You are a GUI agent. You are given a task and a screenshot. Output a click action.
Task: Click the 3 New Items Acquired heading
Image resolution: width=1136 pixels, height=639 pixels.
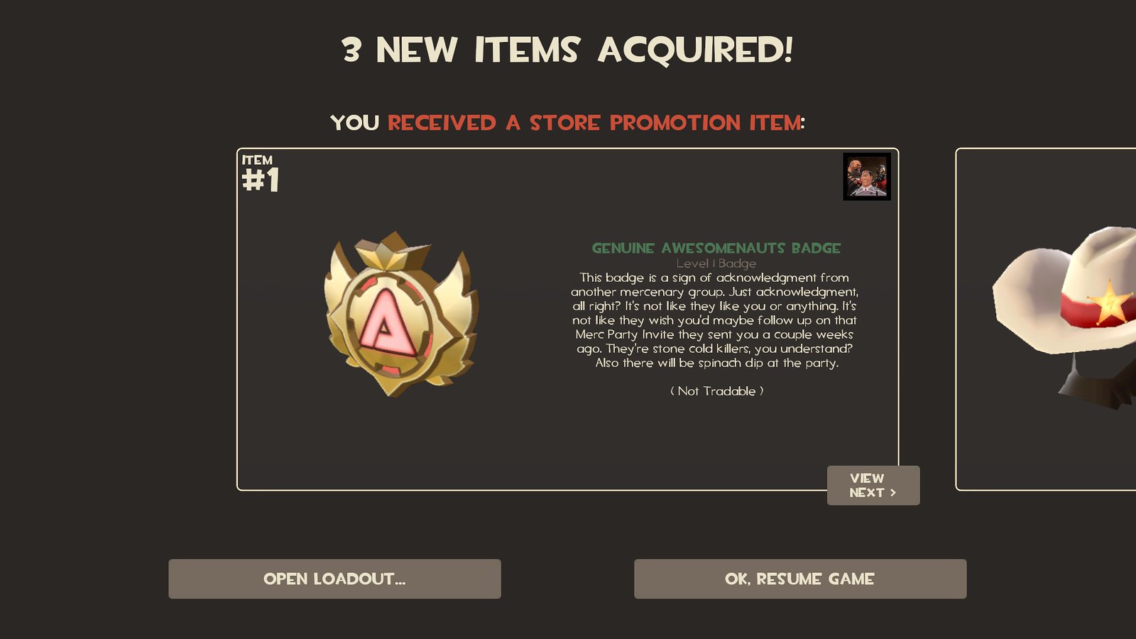tap(567, 50)
